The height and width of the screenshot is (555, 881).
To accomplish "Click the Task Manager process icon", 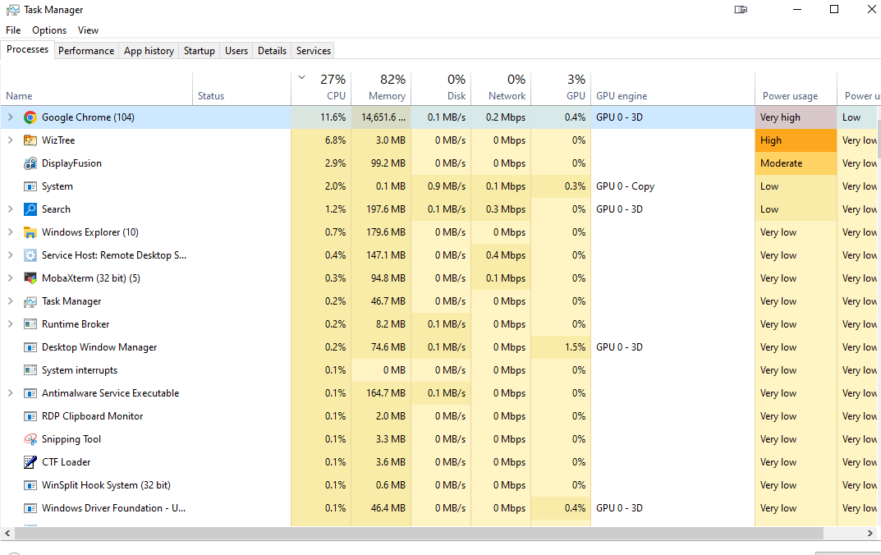I will tap(30, 301).
